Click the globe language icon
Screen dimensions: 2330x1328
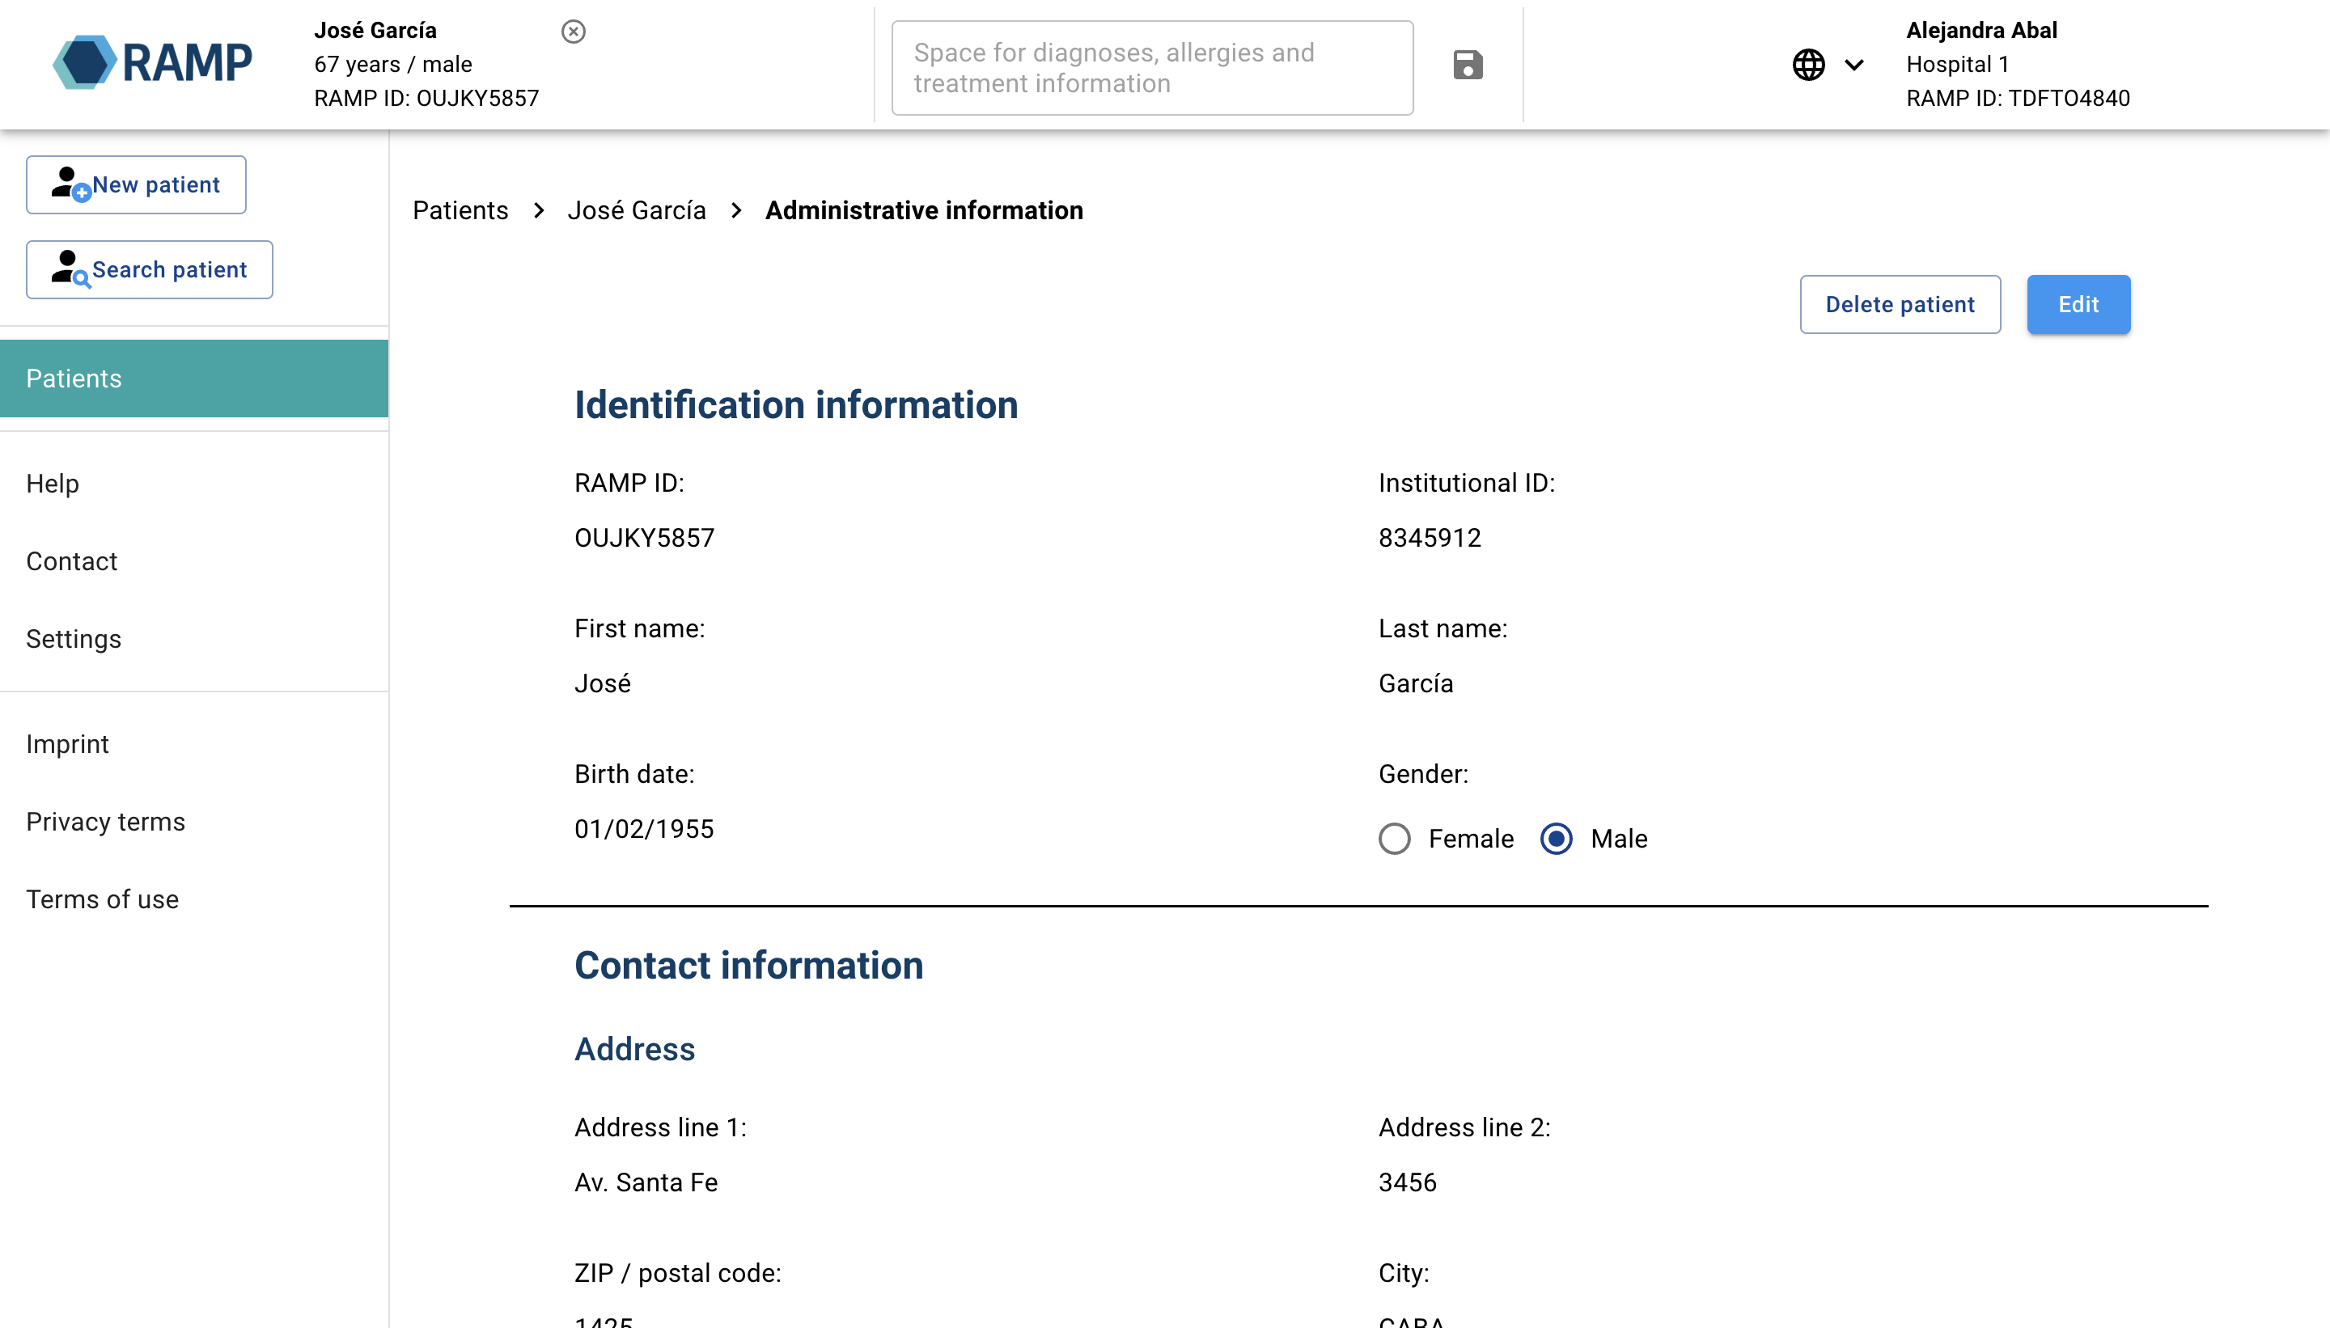click(x=1808, y=65)
